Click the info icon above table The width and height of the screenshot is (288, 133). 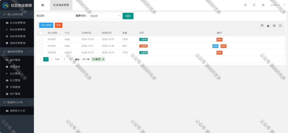click(x=280, y=26)
